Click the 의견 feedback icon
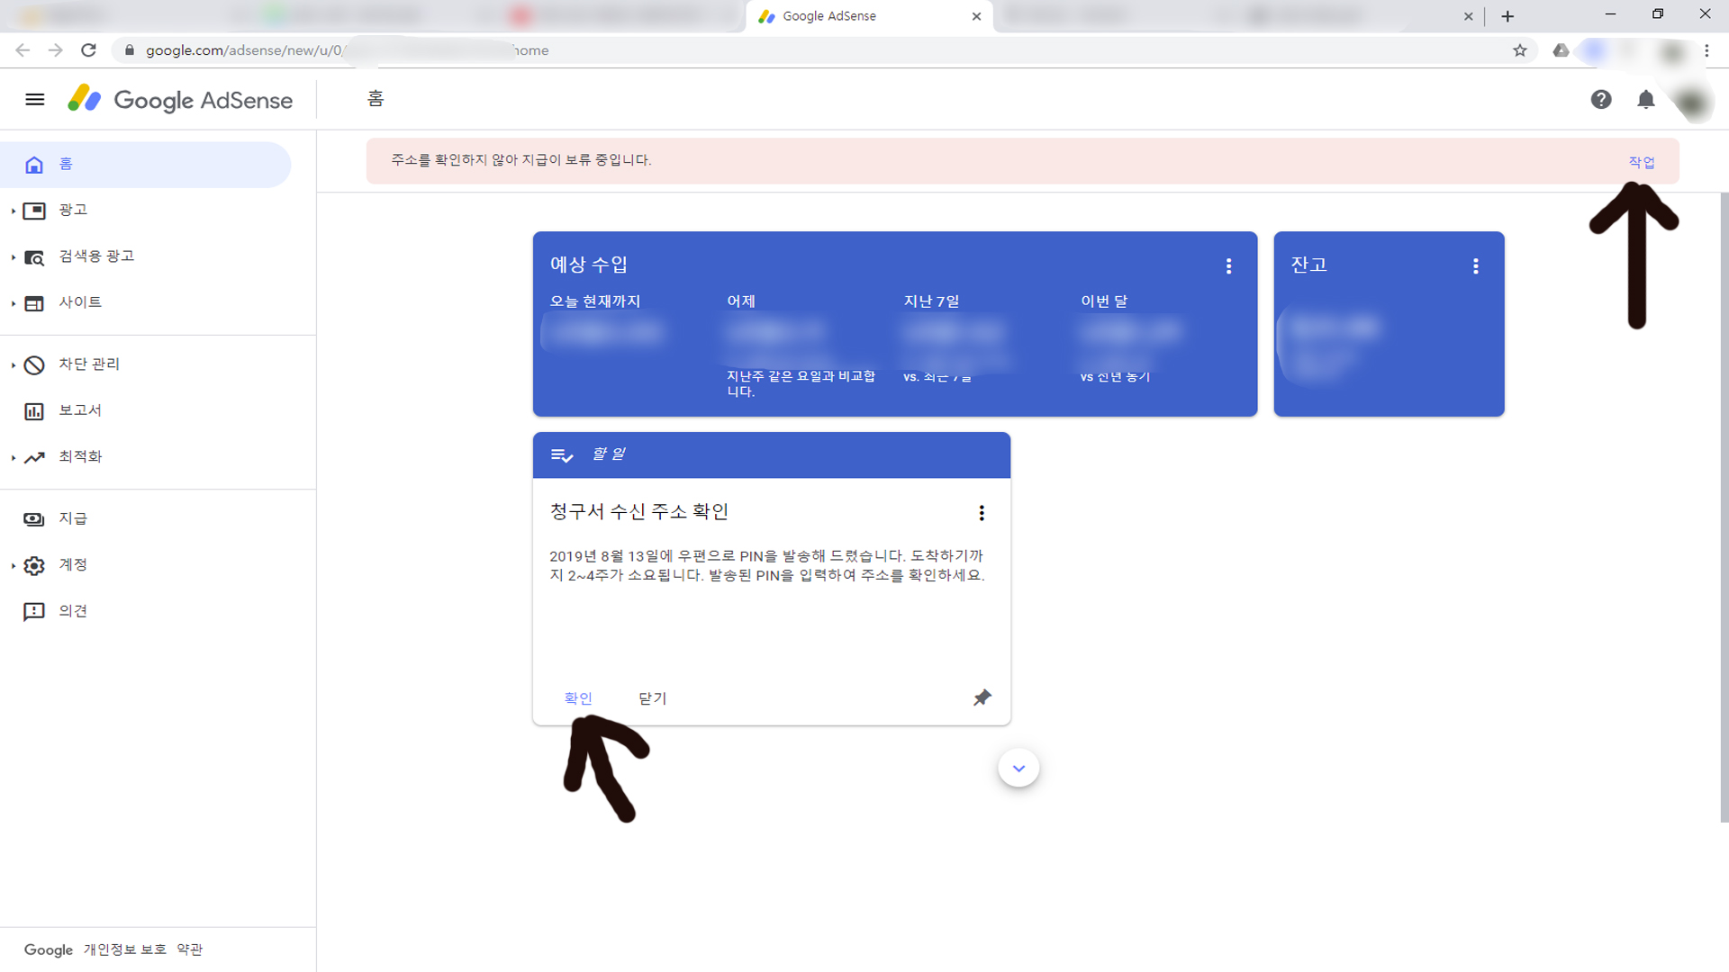 point(34,612)
